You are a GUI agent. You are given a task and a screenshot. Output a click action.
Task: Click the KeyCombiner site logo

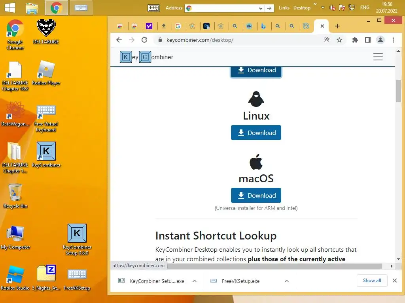pos(146,57)
